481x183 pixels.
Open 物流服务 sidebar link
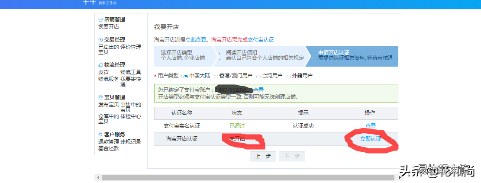[x=108, y=79]
